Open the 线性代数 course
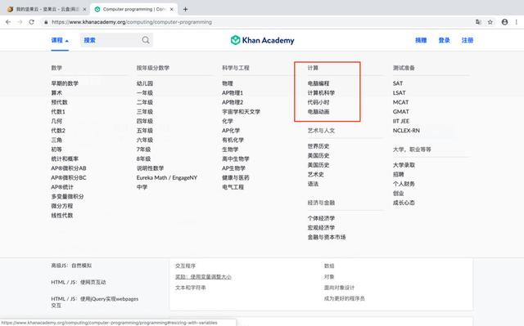 62,216
